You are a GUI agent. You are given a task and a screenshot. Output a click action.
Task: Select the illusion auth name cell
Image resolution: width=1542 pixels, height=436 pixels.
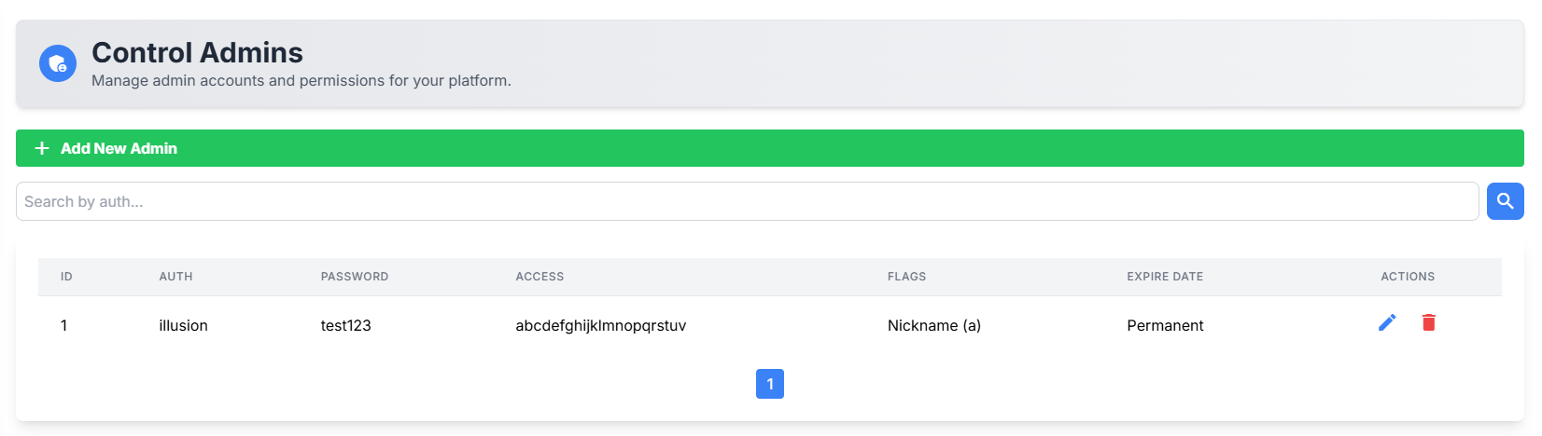pyautogui.click(x=183, y=325)
